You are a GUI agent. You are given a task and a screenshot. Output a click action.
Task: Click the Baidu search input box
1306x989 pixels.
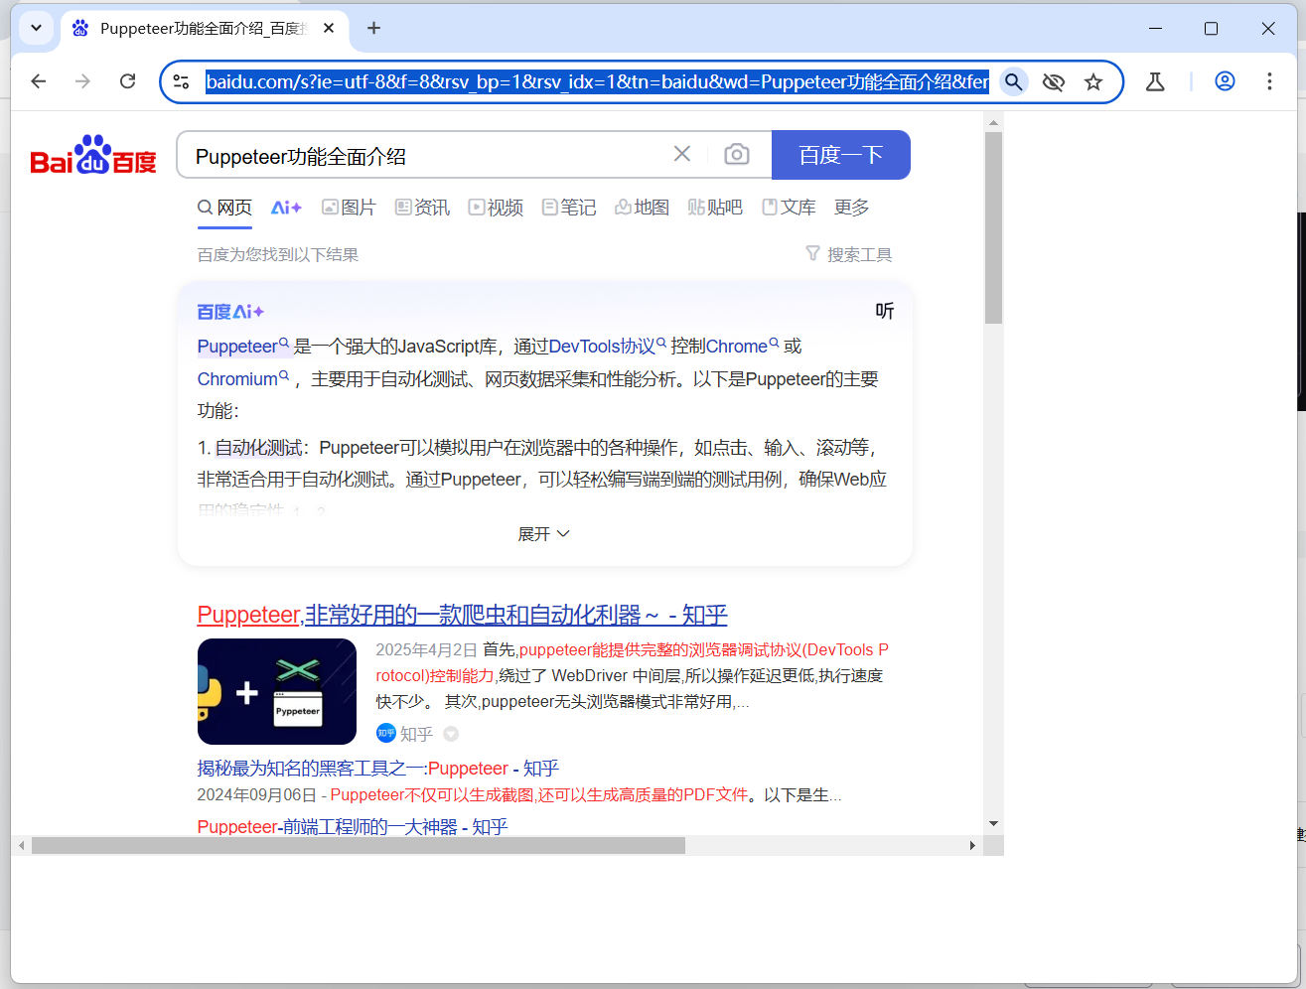pyautogui.click(x=427, y=156)
